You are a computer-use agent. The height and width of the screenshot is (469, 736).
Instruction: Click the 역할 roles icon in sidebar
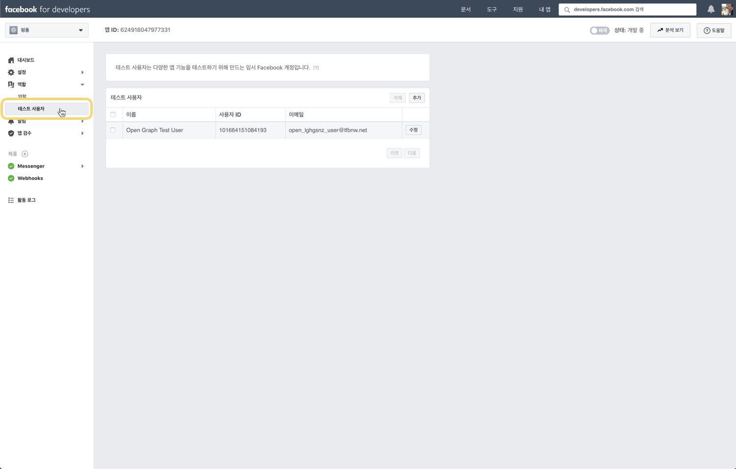pos(11,84)
